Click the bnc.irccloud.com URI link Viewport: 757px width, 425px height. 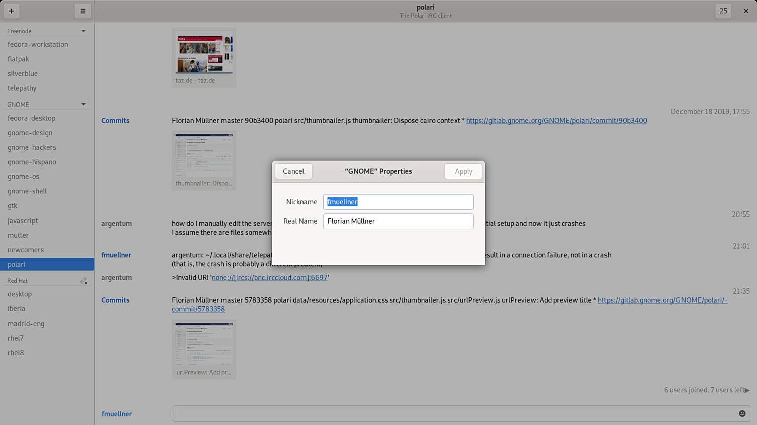(x=269, y=277)
